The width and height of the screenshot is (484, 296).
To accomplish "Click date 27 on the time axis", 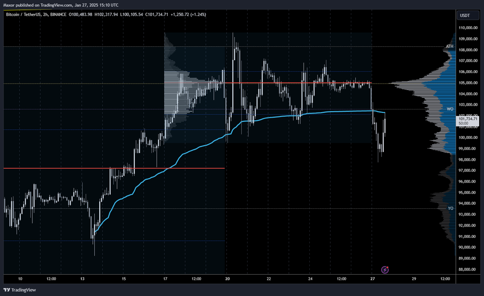I will click(x=372, y=279).
